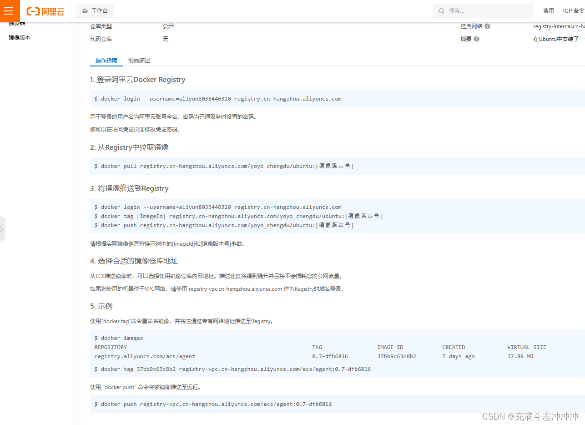Focus the 搜索 search field
585x425 pixels.
[483, 11]
